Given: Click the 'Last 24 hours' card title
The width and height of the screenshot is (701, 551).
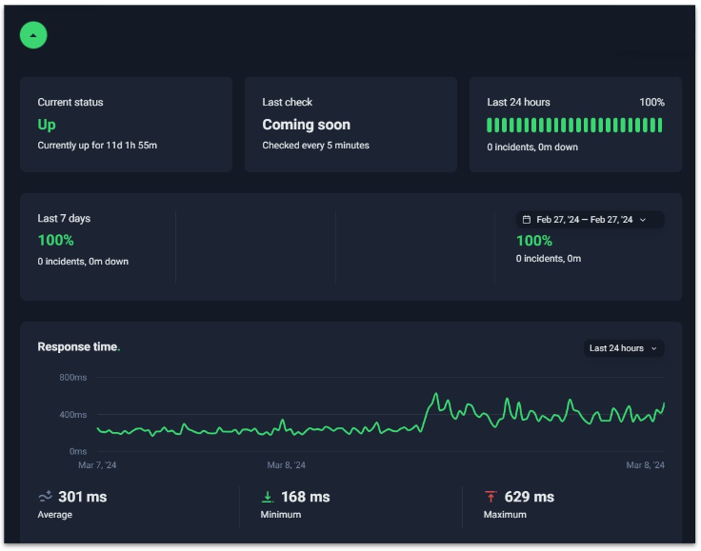Looking at the screenshot, I should [x=518, y=102].
